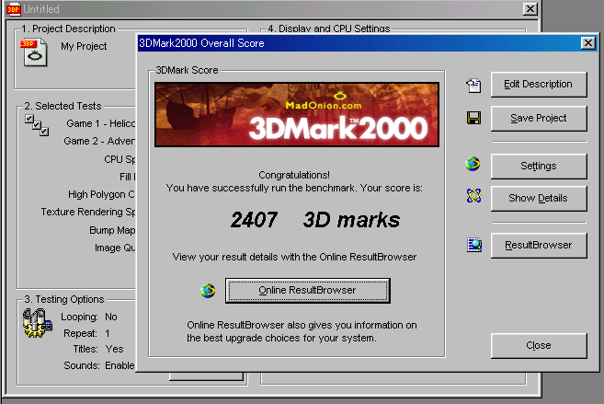Image resolution: width=604 pixels, height=404 pixels.
Task: Close the 3DMark2000 Overall Score dialog via X
Action: click(587, 43)
